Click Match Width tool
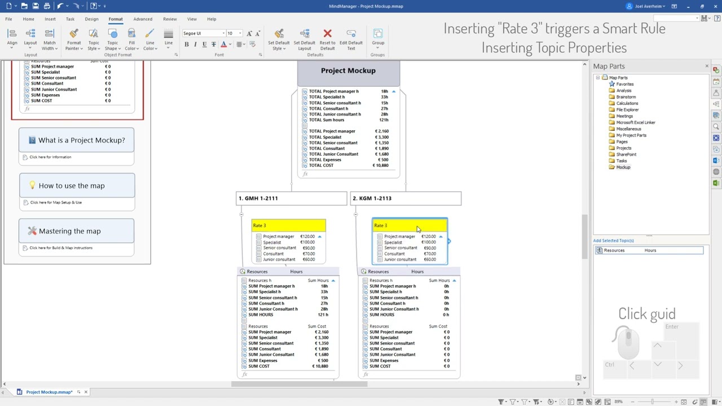 [50, 39]
